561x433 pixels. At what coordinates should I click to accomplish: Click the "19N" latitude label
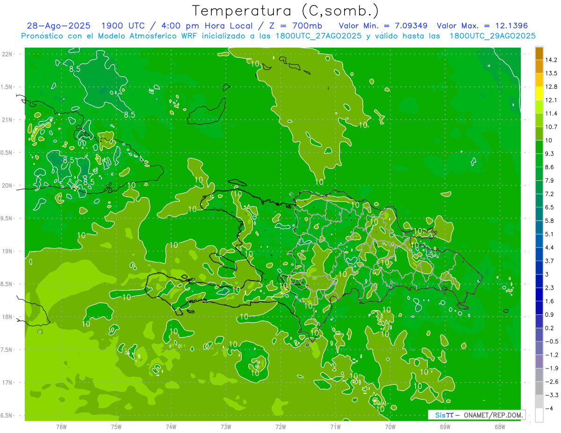coord(7,251)
